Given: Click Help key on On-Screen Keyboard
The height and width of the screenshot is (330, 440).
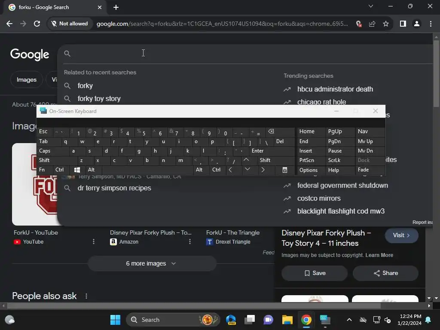Looking at the screenshot, I should coord(340,170).
